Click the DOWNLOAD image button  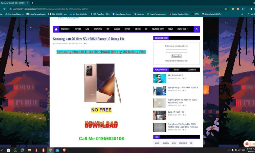[101, 125]
